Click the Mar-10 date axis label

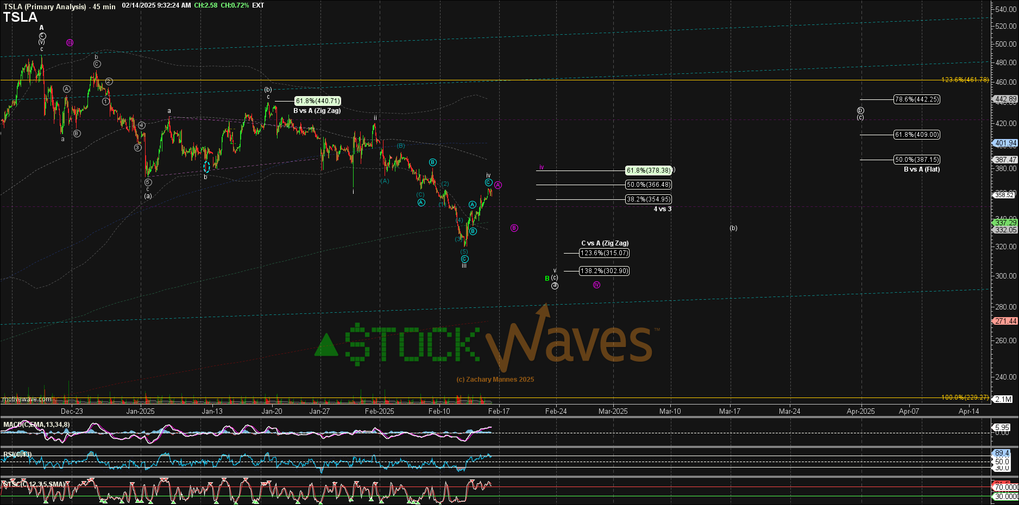(670, 411)
